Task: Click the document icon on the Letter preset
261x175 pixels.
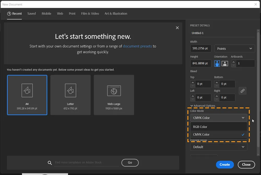Action: click(x=70, y=90)
